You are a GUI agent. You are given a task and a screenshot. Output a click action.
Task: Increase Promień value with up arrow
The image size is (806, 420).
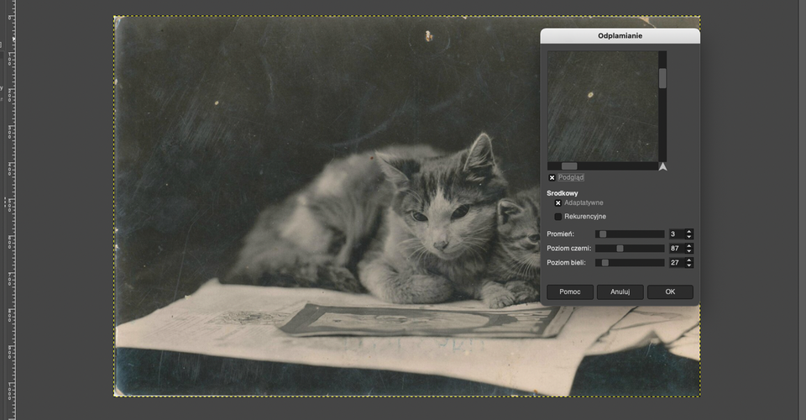click(689, 231)
